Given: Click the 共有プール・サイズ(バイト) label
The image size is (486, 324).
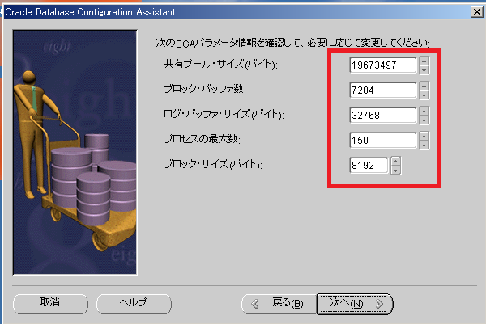Looking at the screenshot, I should click(x=220, y=65).
